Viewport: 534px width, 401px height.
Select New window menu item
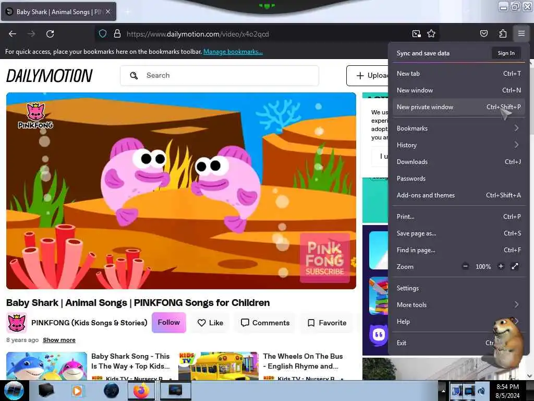[459, 90]
